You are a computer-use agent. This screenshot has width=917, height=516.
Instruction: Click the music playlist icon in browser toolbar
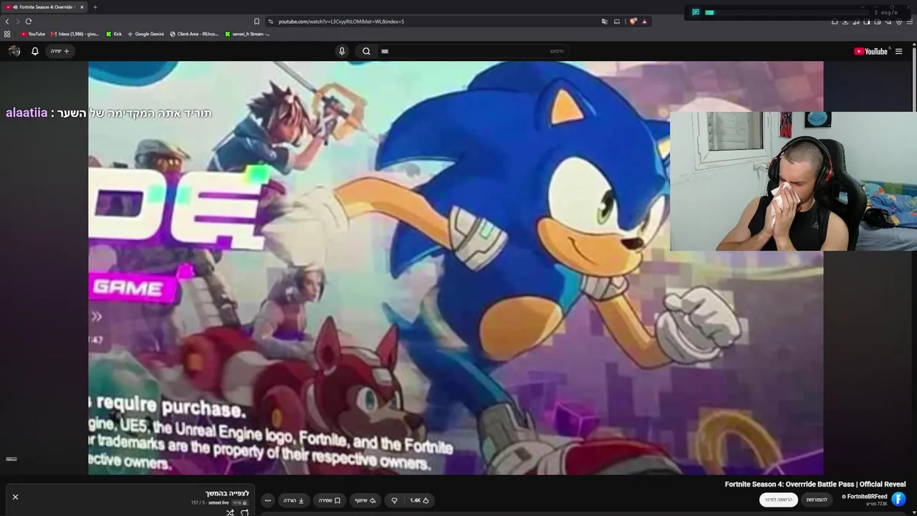click(856, 21)
